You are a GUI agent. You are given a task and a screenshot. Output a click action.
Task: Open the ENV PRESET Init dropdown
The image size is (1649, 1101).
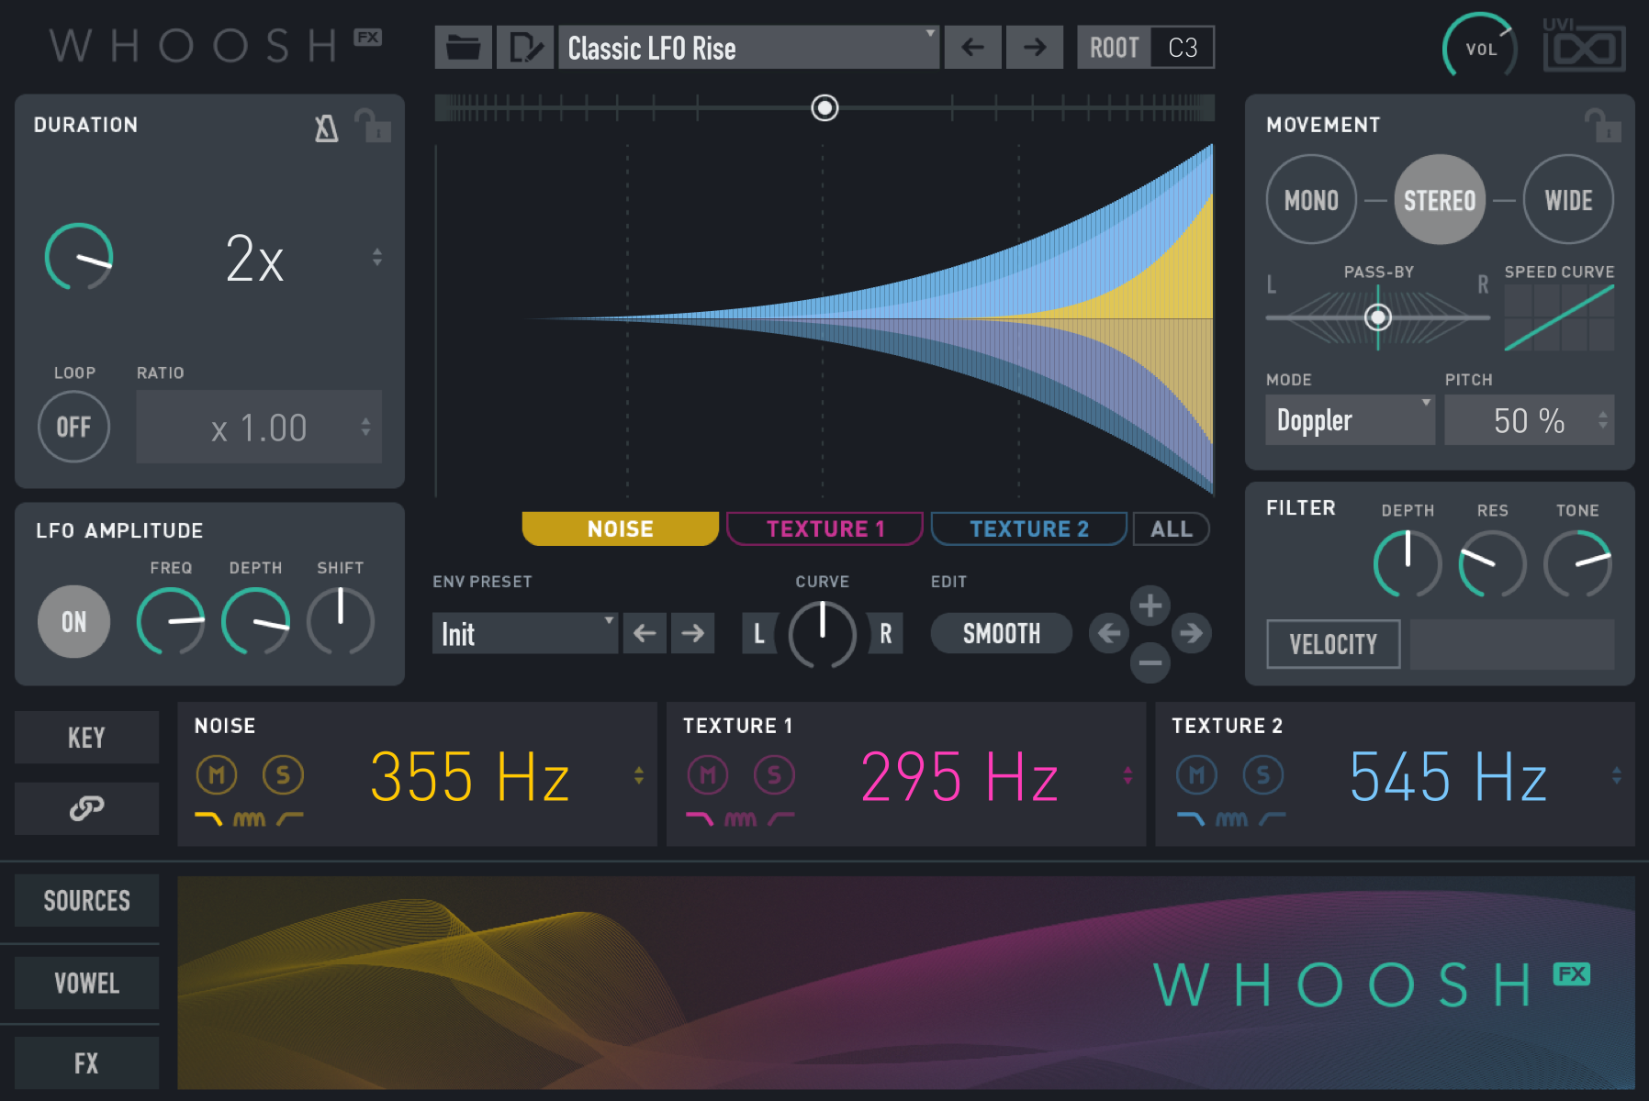524,633
